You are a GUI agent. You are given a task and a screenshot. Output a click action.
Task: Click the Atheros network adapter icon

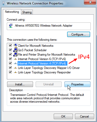11,26
